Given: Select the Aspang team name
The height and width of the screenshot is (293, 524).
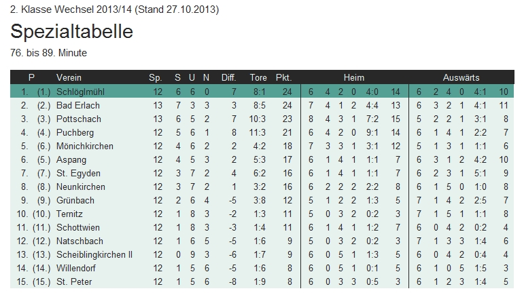Looking at the screenshot, I should [72, 159].
